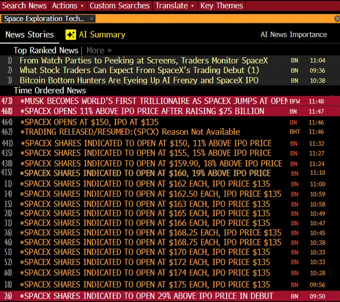The image size is (340, 302).
Task: Click story number 468)
Action: [6, 111]
